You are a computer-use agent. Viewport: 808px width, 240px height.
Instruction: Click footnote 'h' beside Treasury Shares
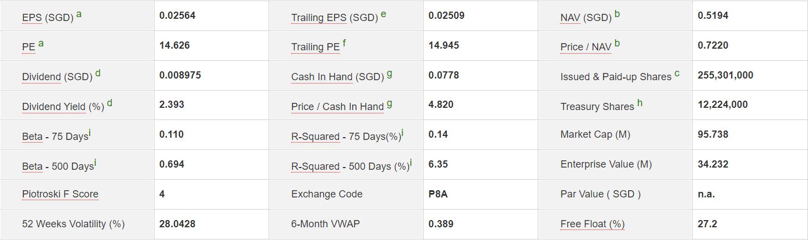coord(640,103)
